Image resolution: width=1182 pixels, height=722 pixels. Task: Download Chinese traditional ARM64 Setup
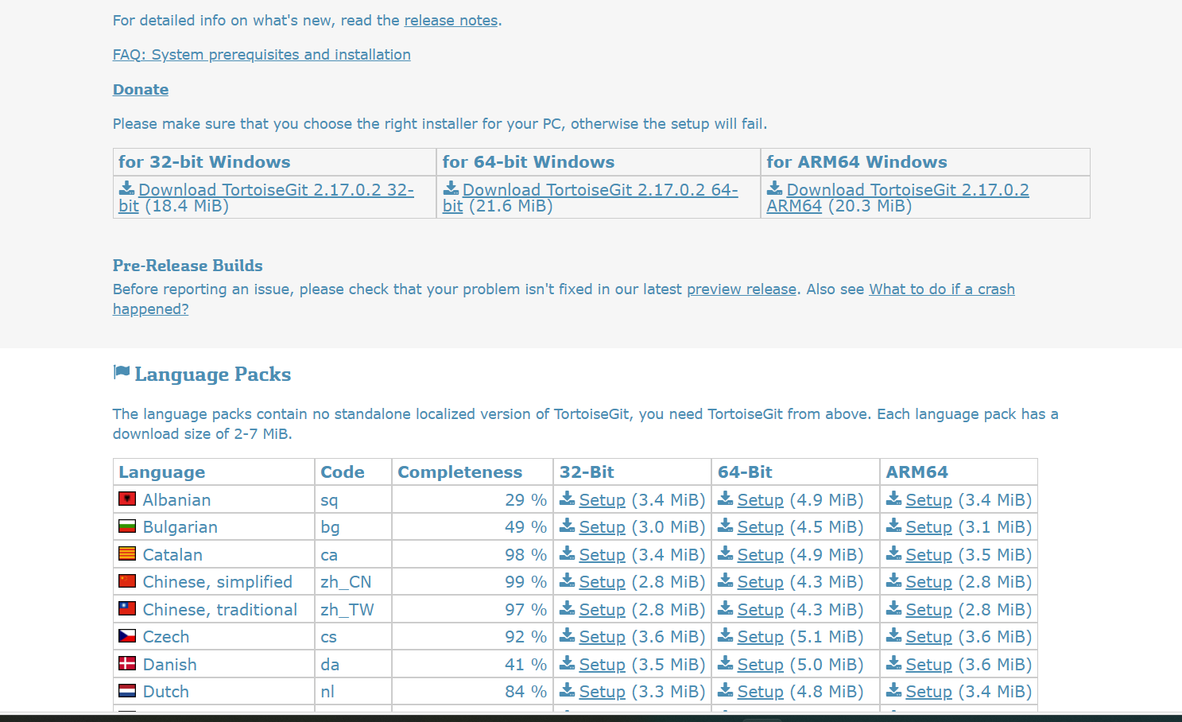tap(928, 610)
